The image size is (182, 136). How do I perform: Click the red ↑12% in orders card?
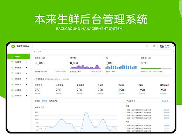click(98, 71)
